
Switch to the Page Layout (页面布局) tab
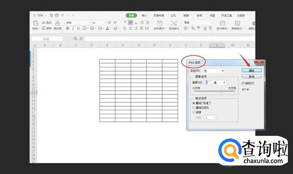[x=159, y=15]
